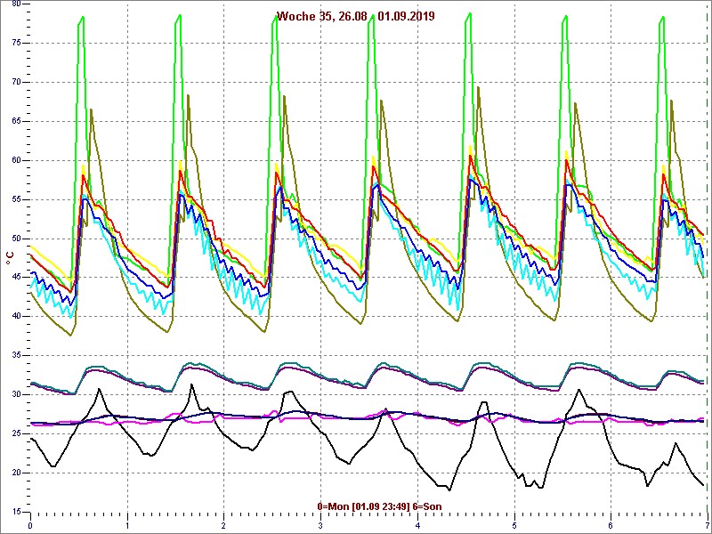Click the footer text '0=Mon [01.09 23:49] 6=Son'
The image size is (712, 534).
379,506
